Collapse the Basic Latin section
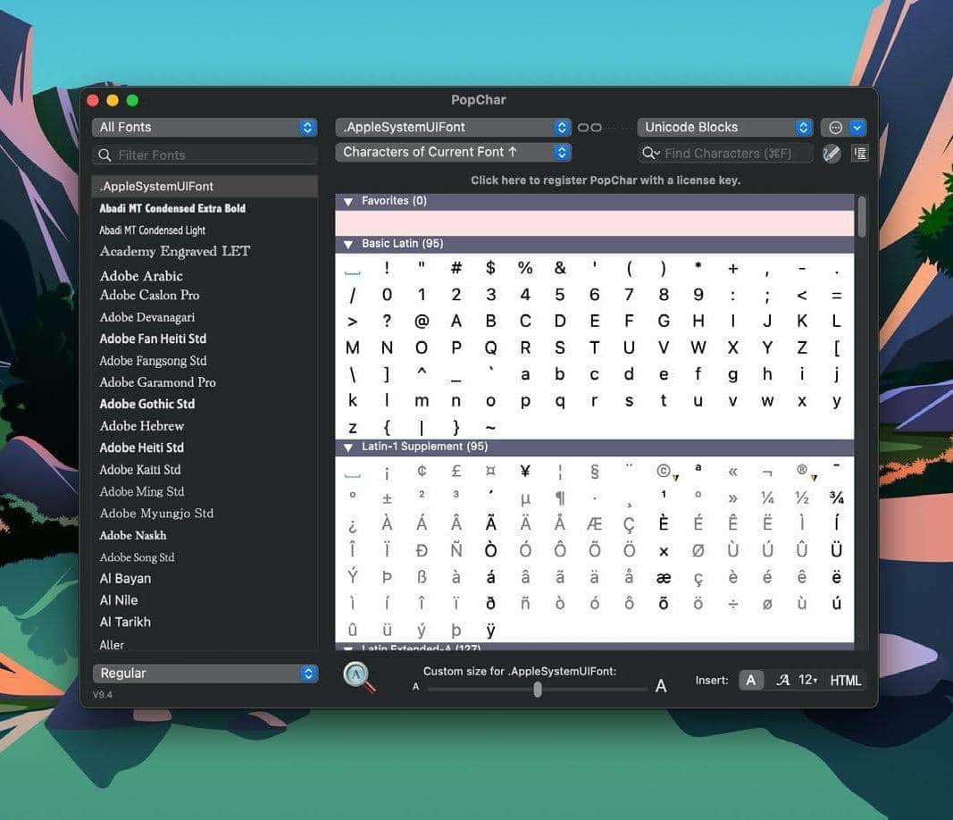This screenshot has height=820, width=953. 348,244
